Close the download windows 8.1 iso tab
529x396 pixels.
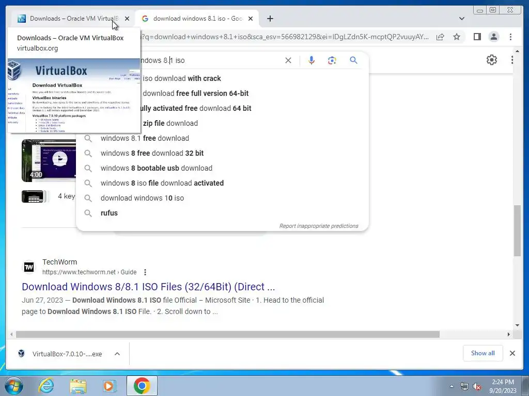pyautogui.click(x=251, y=19)
